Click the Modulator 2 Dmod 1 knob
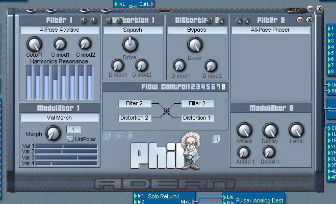This screenshot has height=204, width=336. pos(269,152)
